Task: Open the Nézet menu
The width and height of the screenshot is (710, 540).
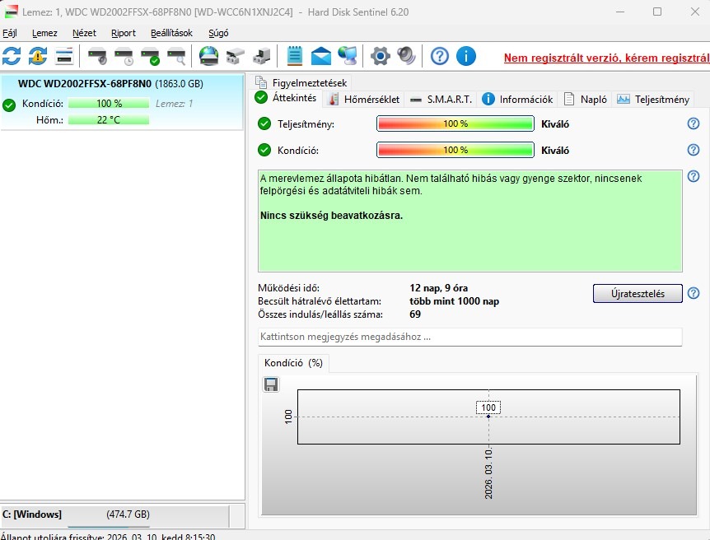Action: tap(84, 33)
